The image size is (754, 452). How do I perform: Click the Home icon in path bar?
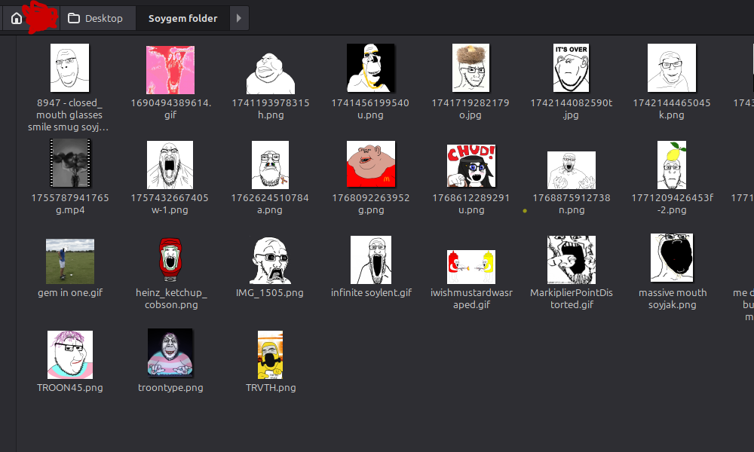[17, 18]
